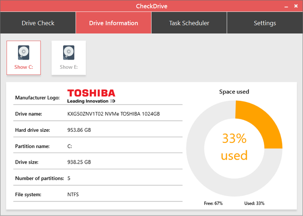Screen dimensions: 303x216
Task: Click the Space used heading
Action: click(x=234, y=92)
